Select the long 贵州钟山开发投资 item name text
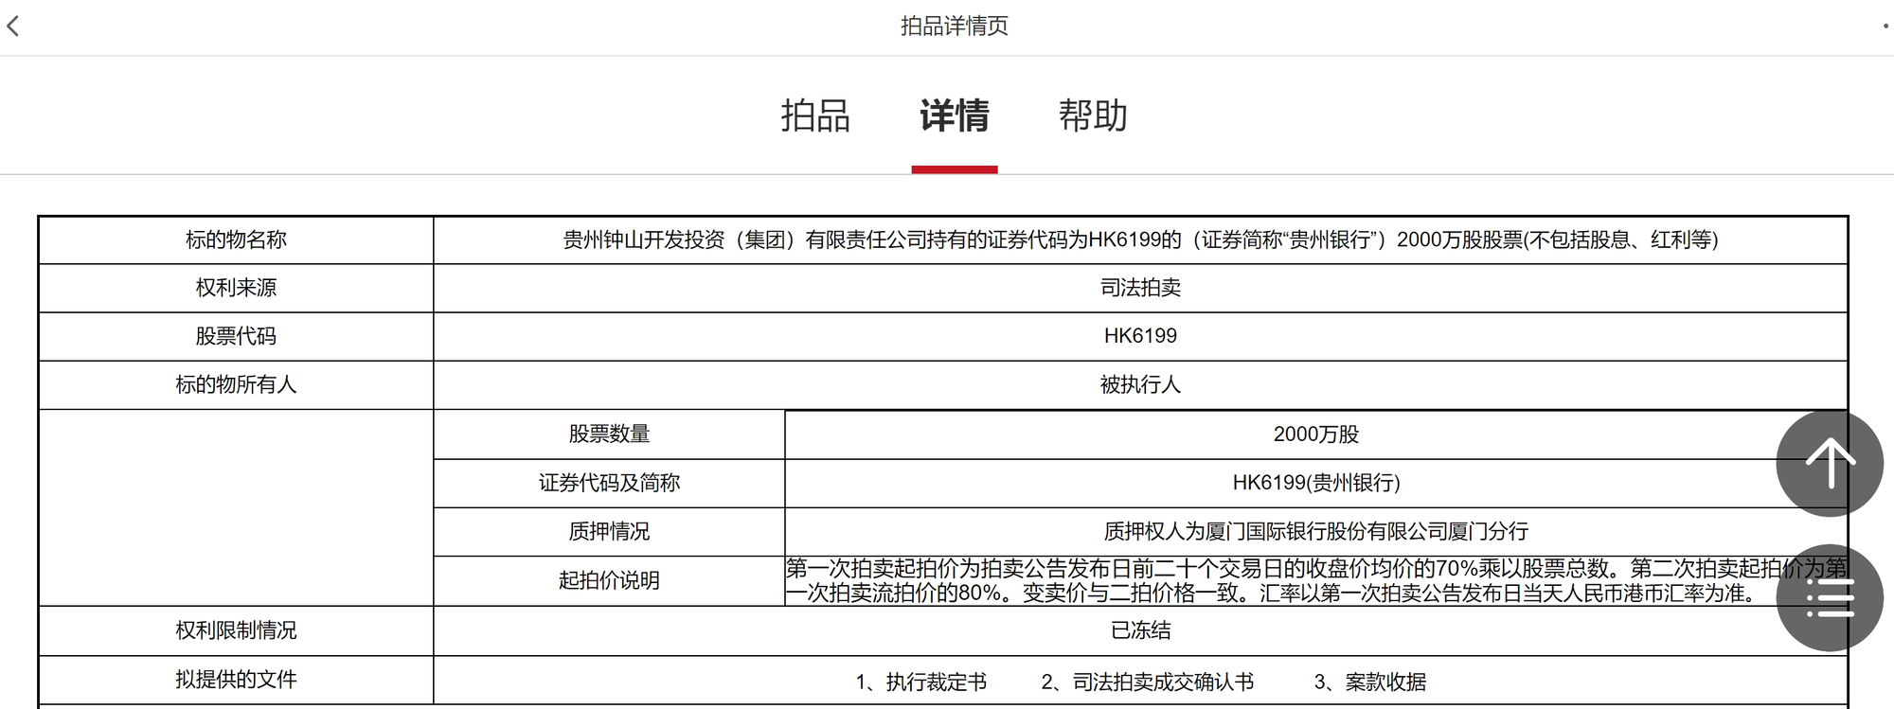 (x=1140, y=240)
